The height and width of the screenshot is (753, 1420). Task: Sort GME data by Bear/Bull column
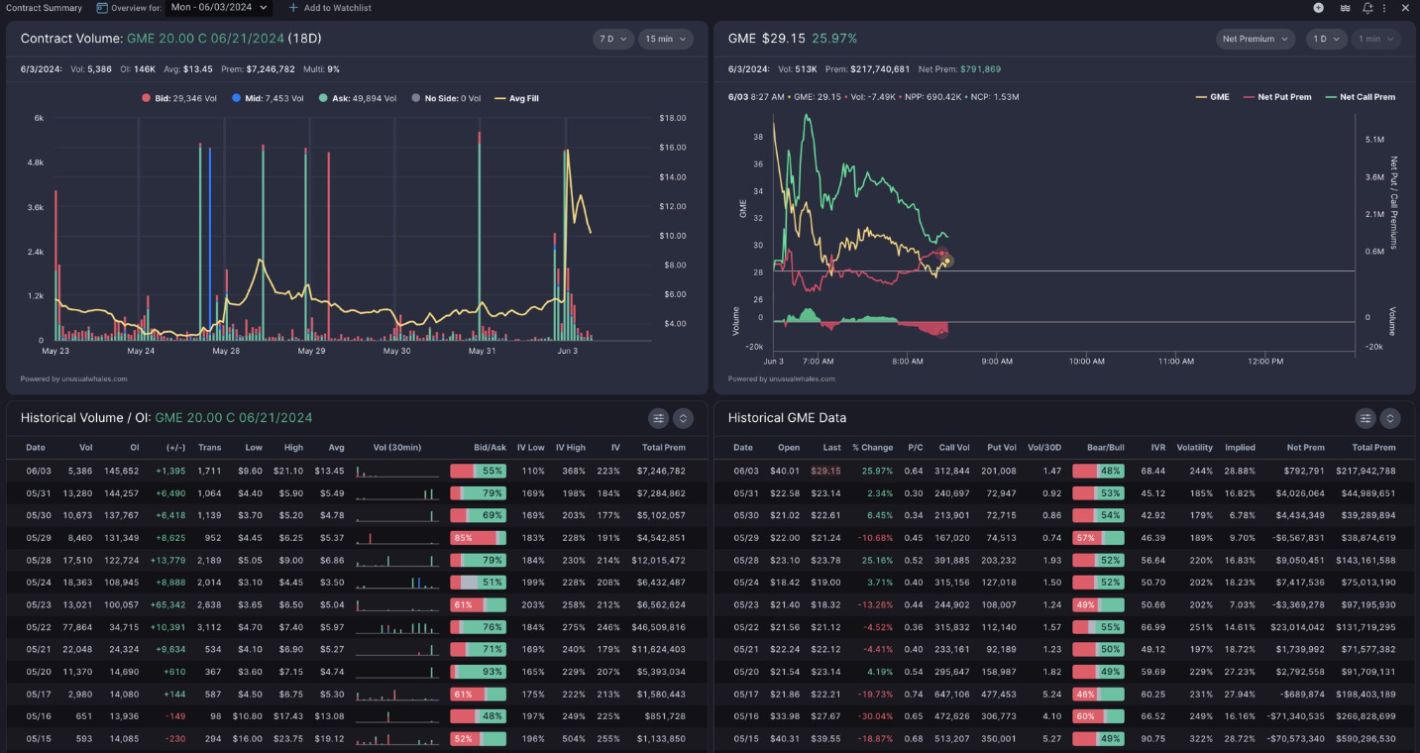1106,448
